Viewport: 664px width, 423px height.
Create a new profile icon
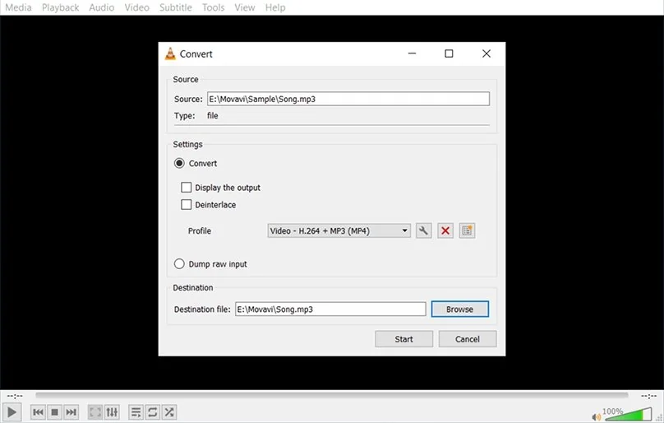tap(467, 230)
